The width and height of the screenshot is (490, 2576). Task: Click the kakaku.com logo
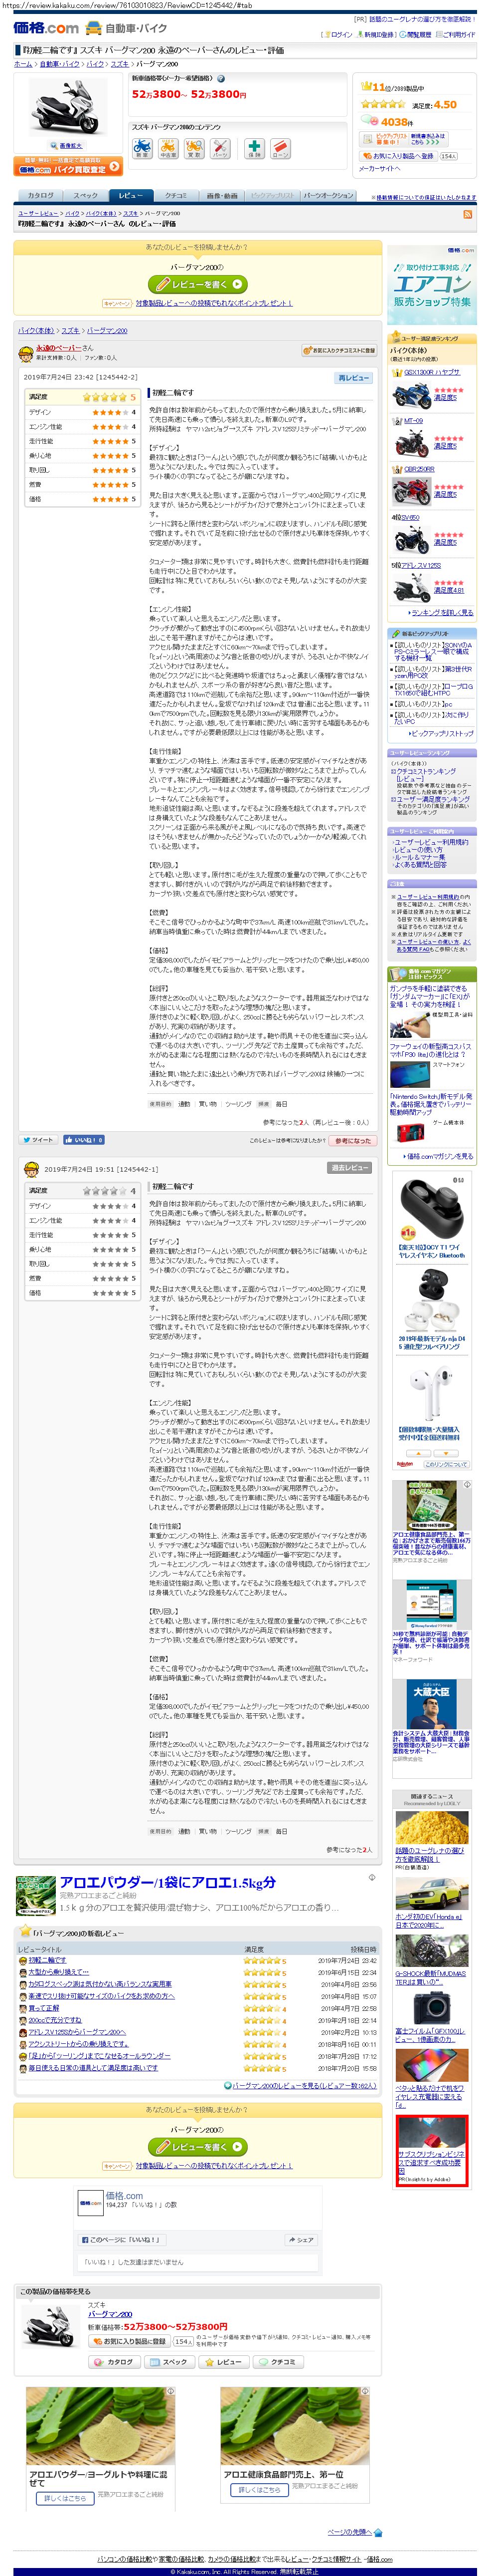[x=46, y=28]
